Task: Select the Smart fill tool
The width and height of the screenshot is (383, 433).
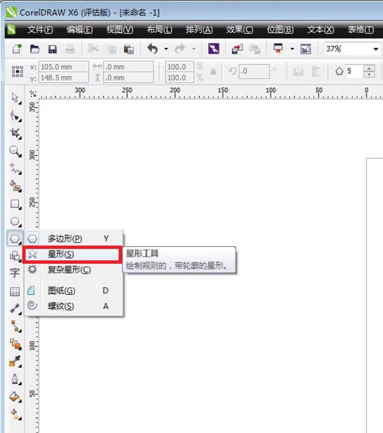Action: coord(16,186)
